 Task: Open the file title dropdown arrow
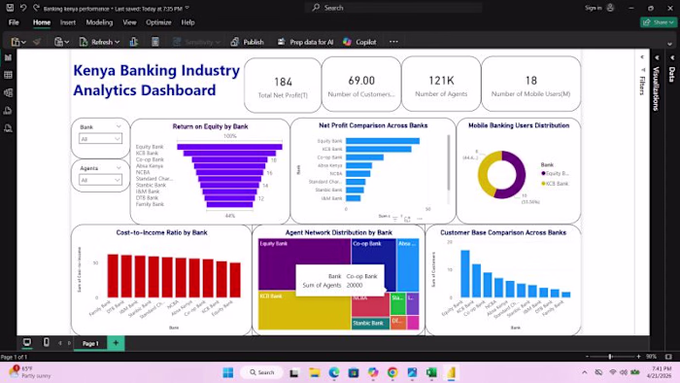point(187,8)
